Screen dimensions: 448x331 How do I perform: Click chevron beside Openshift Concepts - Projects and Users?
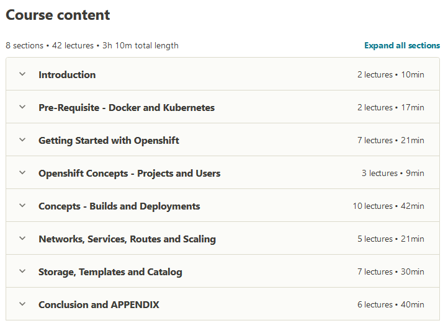pos(22,173)
